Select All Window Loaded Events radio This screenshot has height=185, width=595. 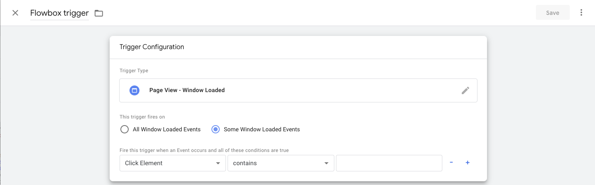tap(125, 129)
